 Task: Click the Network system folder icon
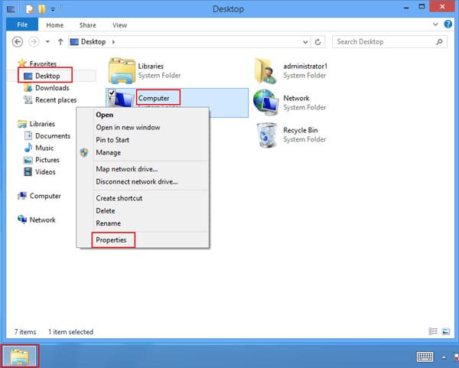tap(265, 103)
